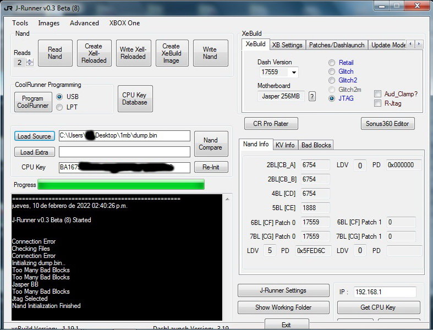This screenshot has width=433, height=330.
Task: Select the Nand Info tab
Action: pos(256,144)
